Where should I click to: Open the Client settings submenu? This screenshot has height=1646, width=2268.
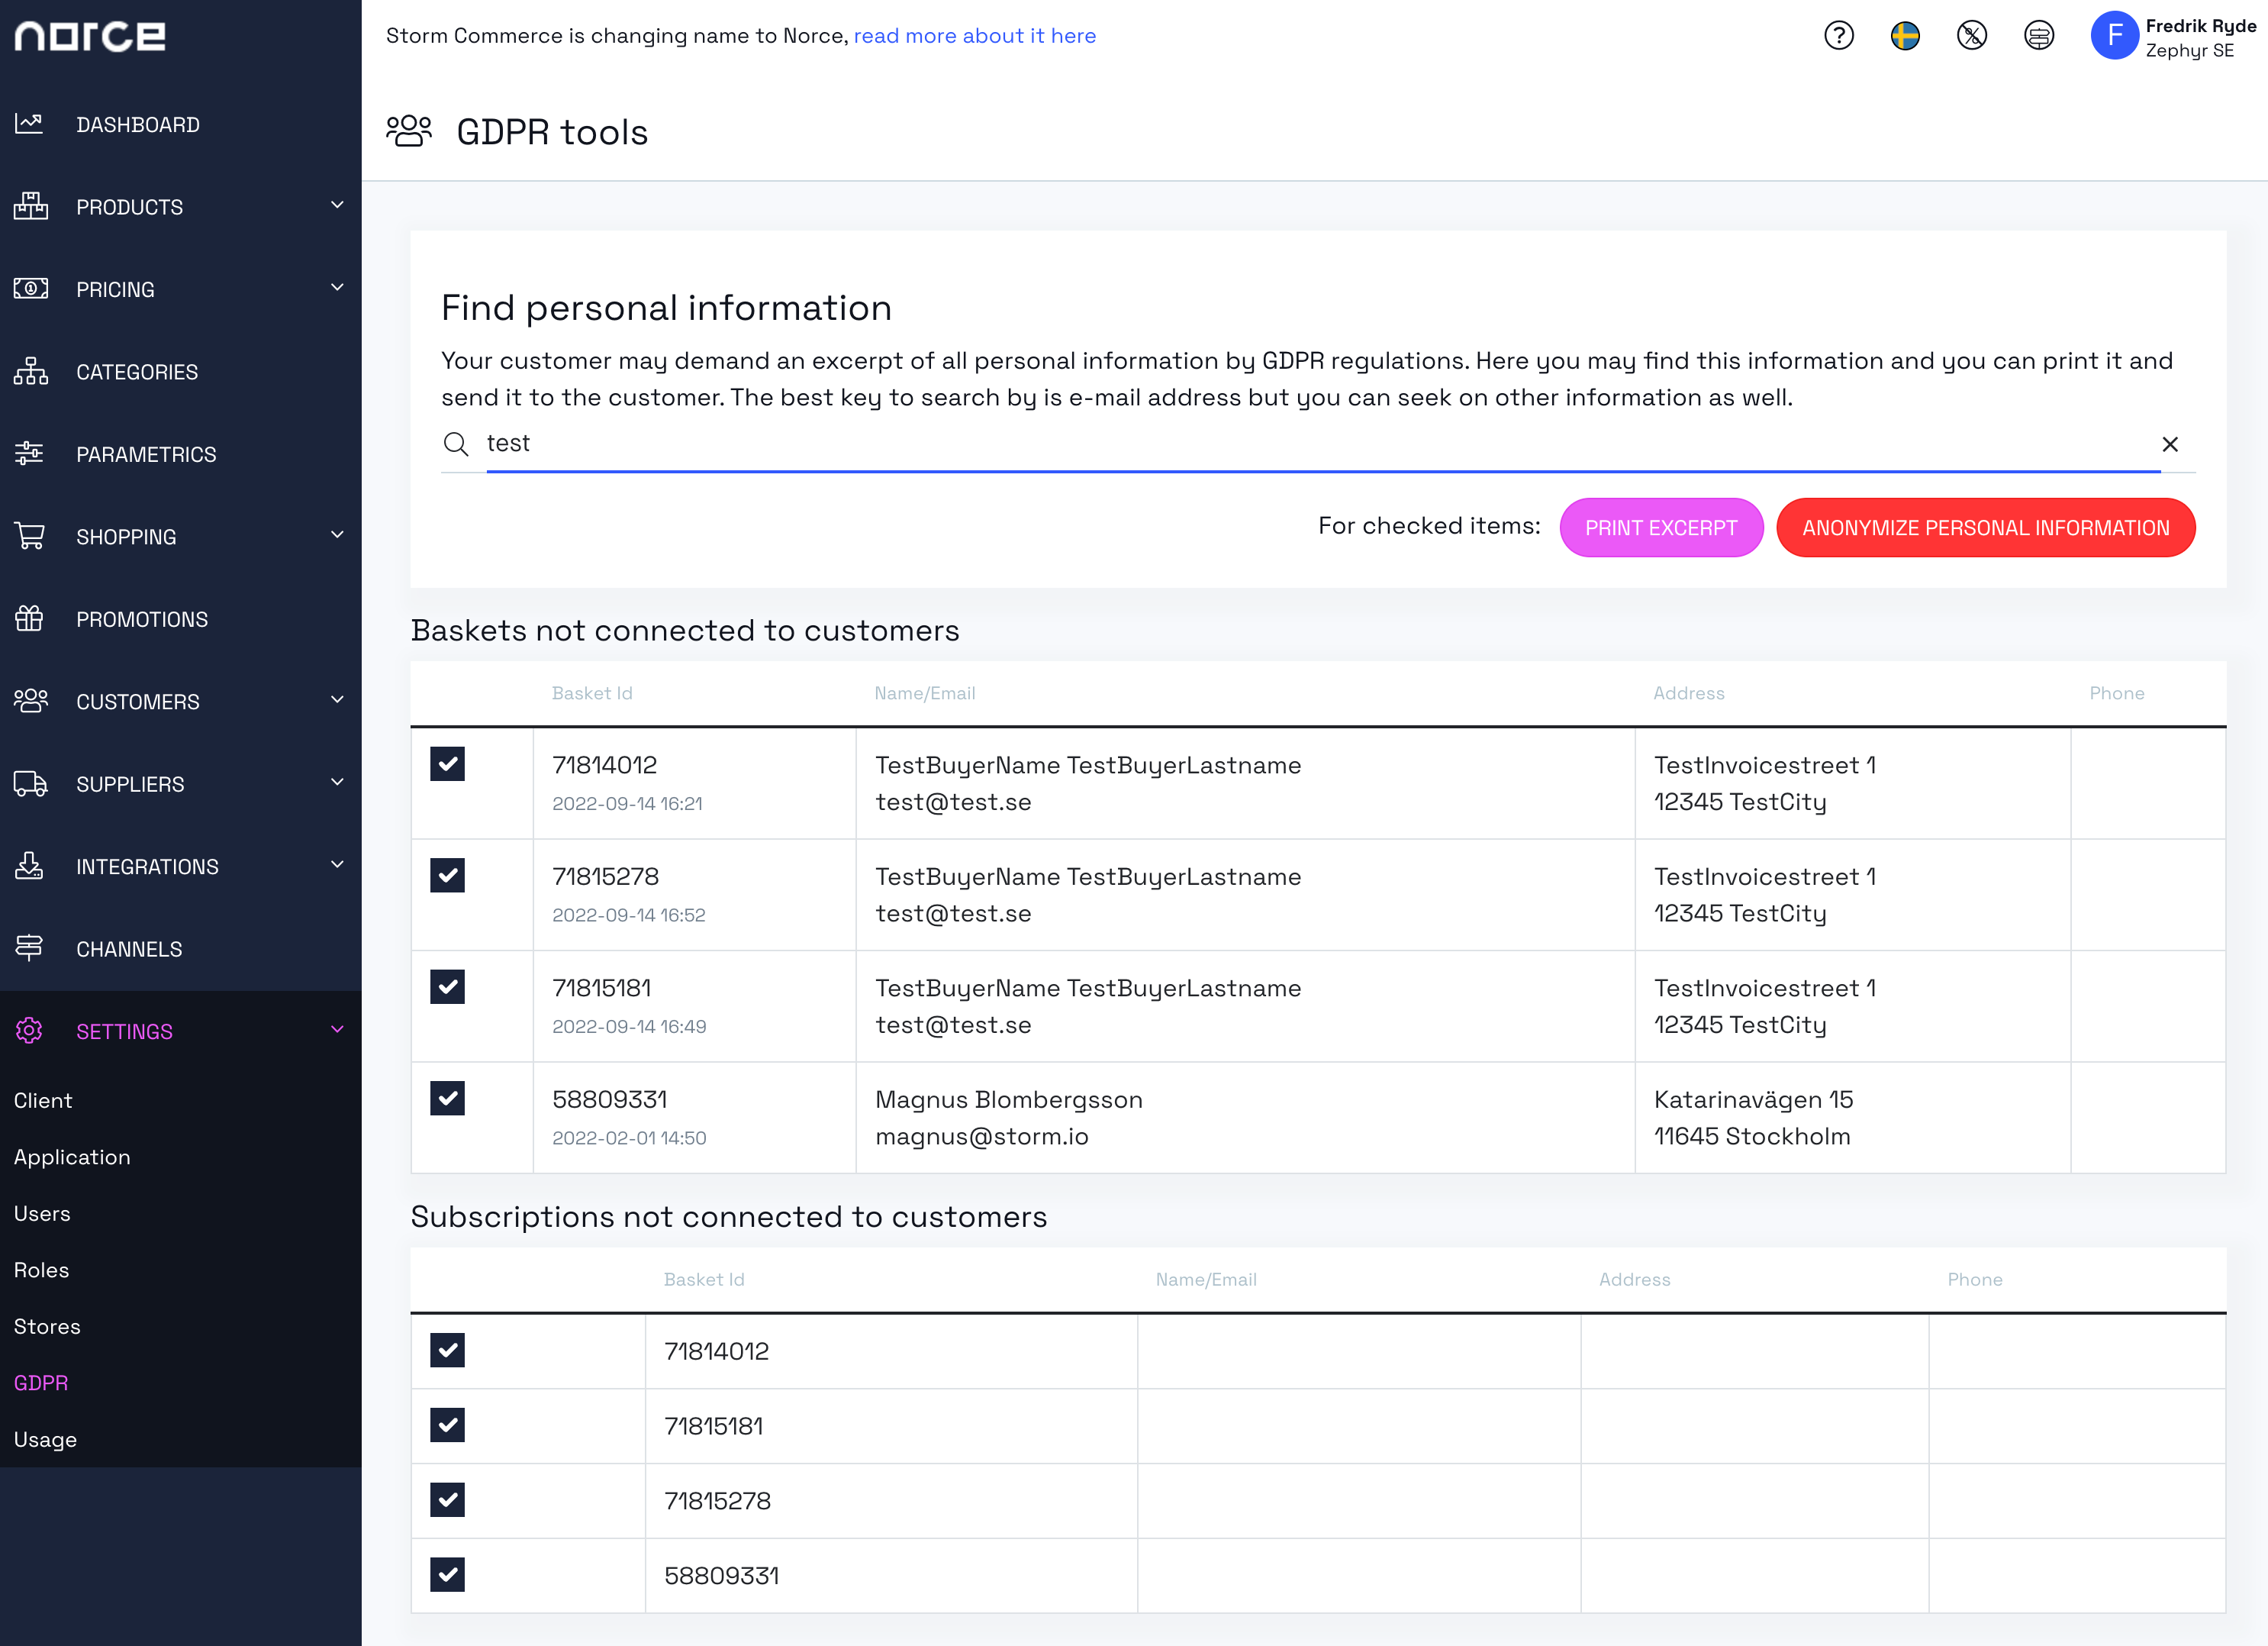[43, 1101]
